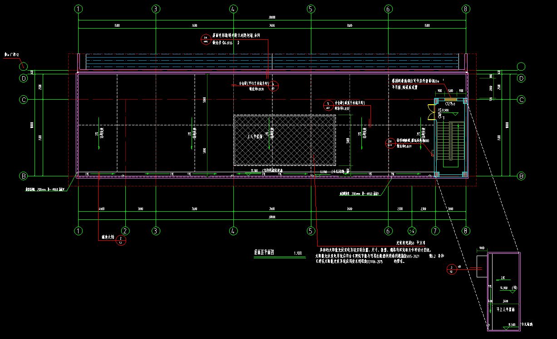Click the staircase symbol in the stairwell
The image size is (557, 339).
(449, 140)
